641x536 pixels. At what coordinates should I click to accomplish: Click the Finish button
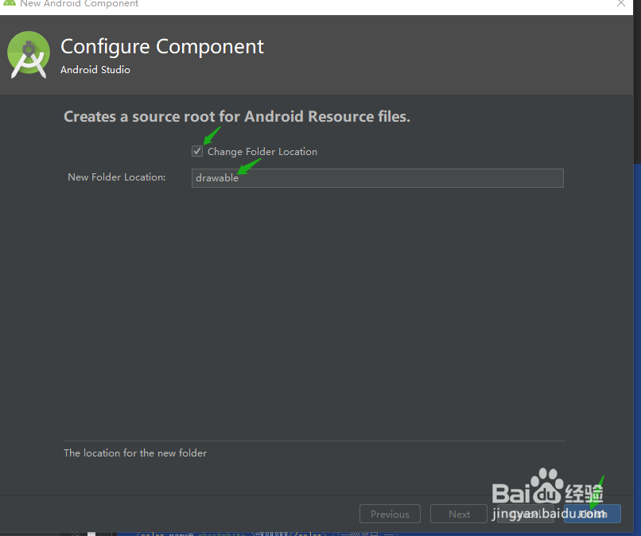(x=592, y=514)
